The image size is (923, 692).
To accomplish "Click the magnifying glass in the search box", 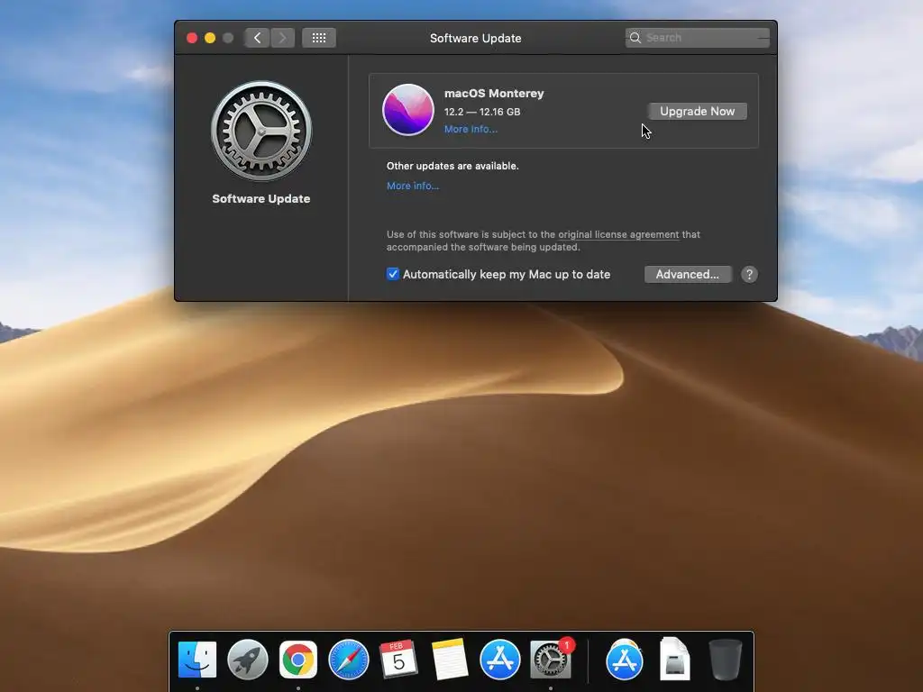I will point(635,38).
